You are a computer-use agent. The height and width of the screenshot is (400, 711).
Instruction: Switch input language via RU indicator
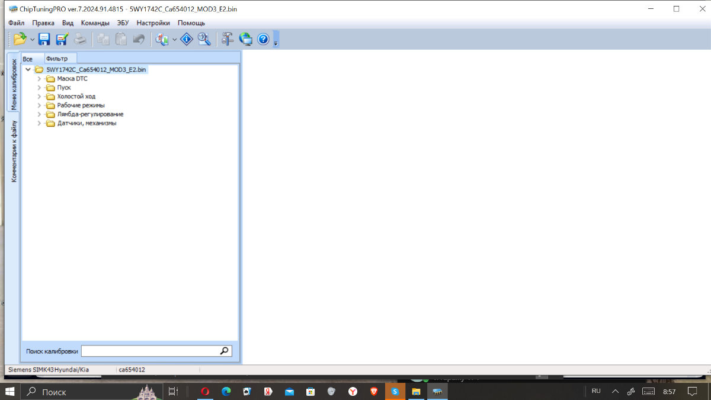click(x=596, y=391)
